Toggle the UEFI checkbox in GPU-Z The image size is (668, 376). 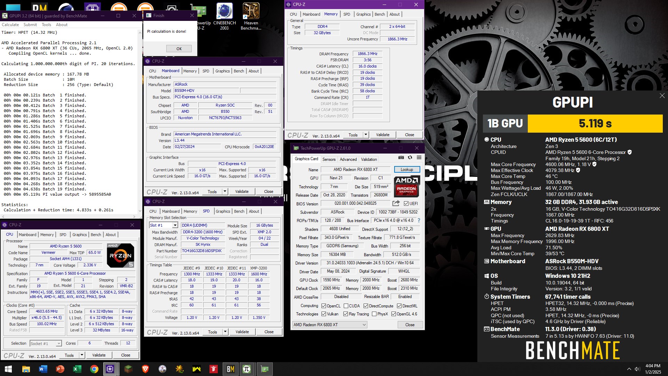(406, 204)
